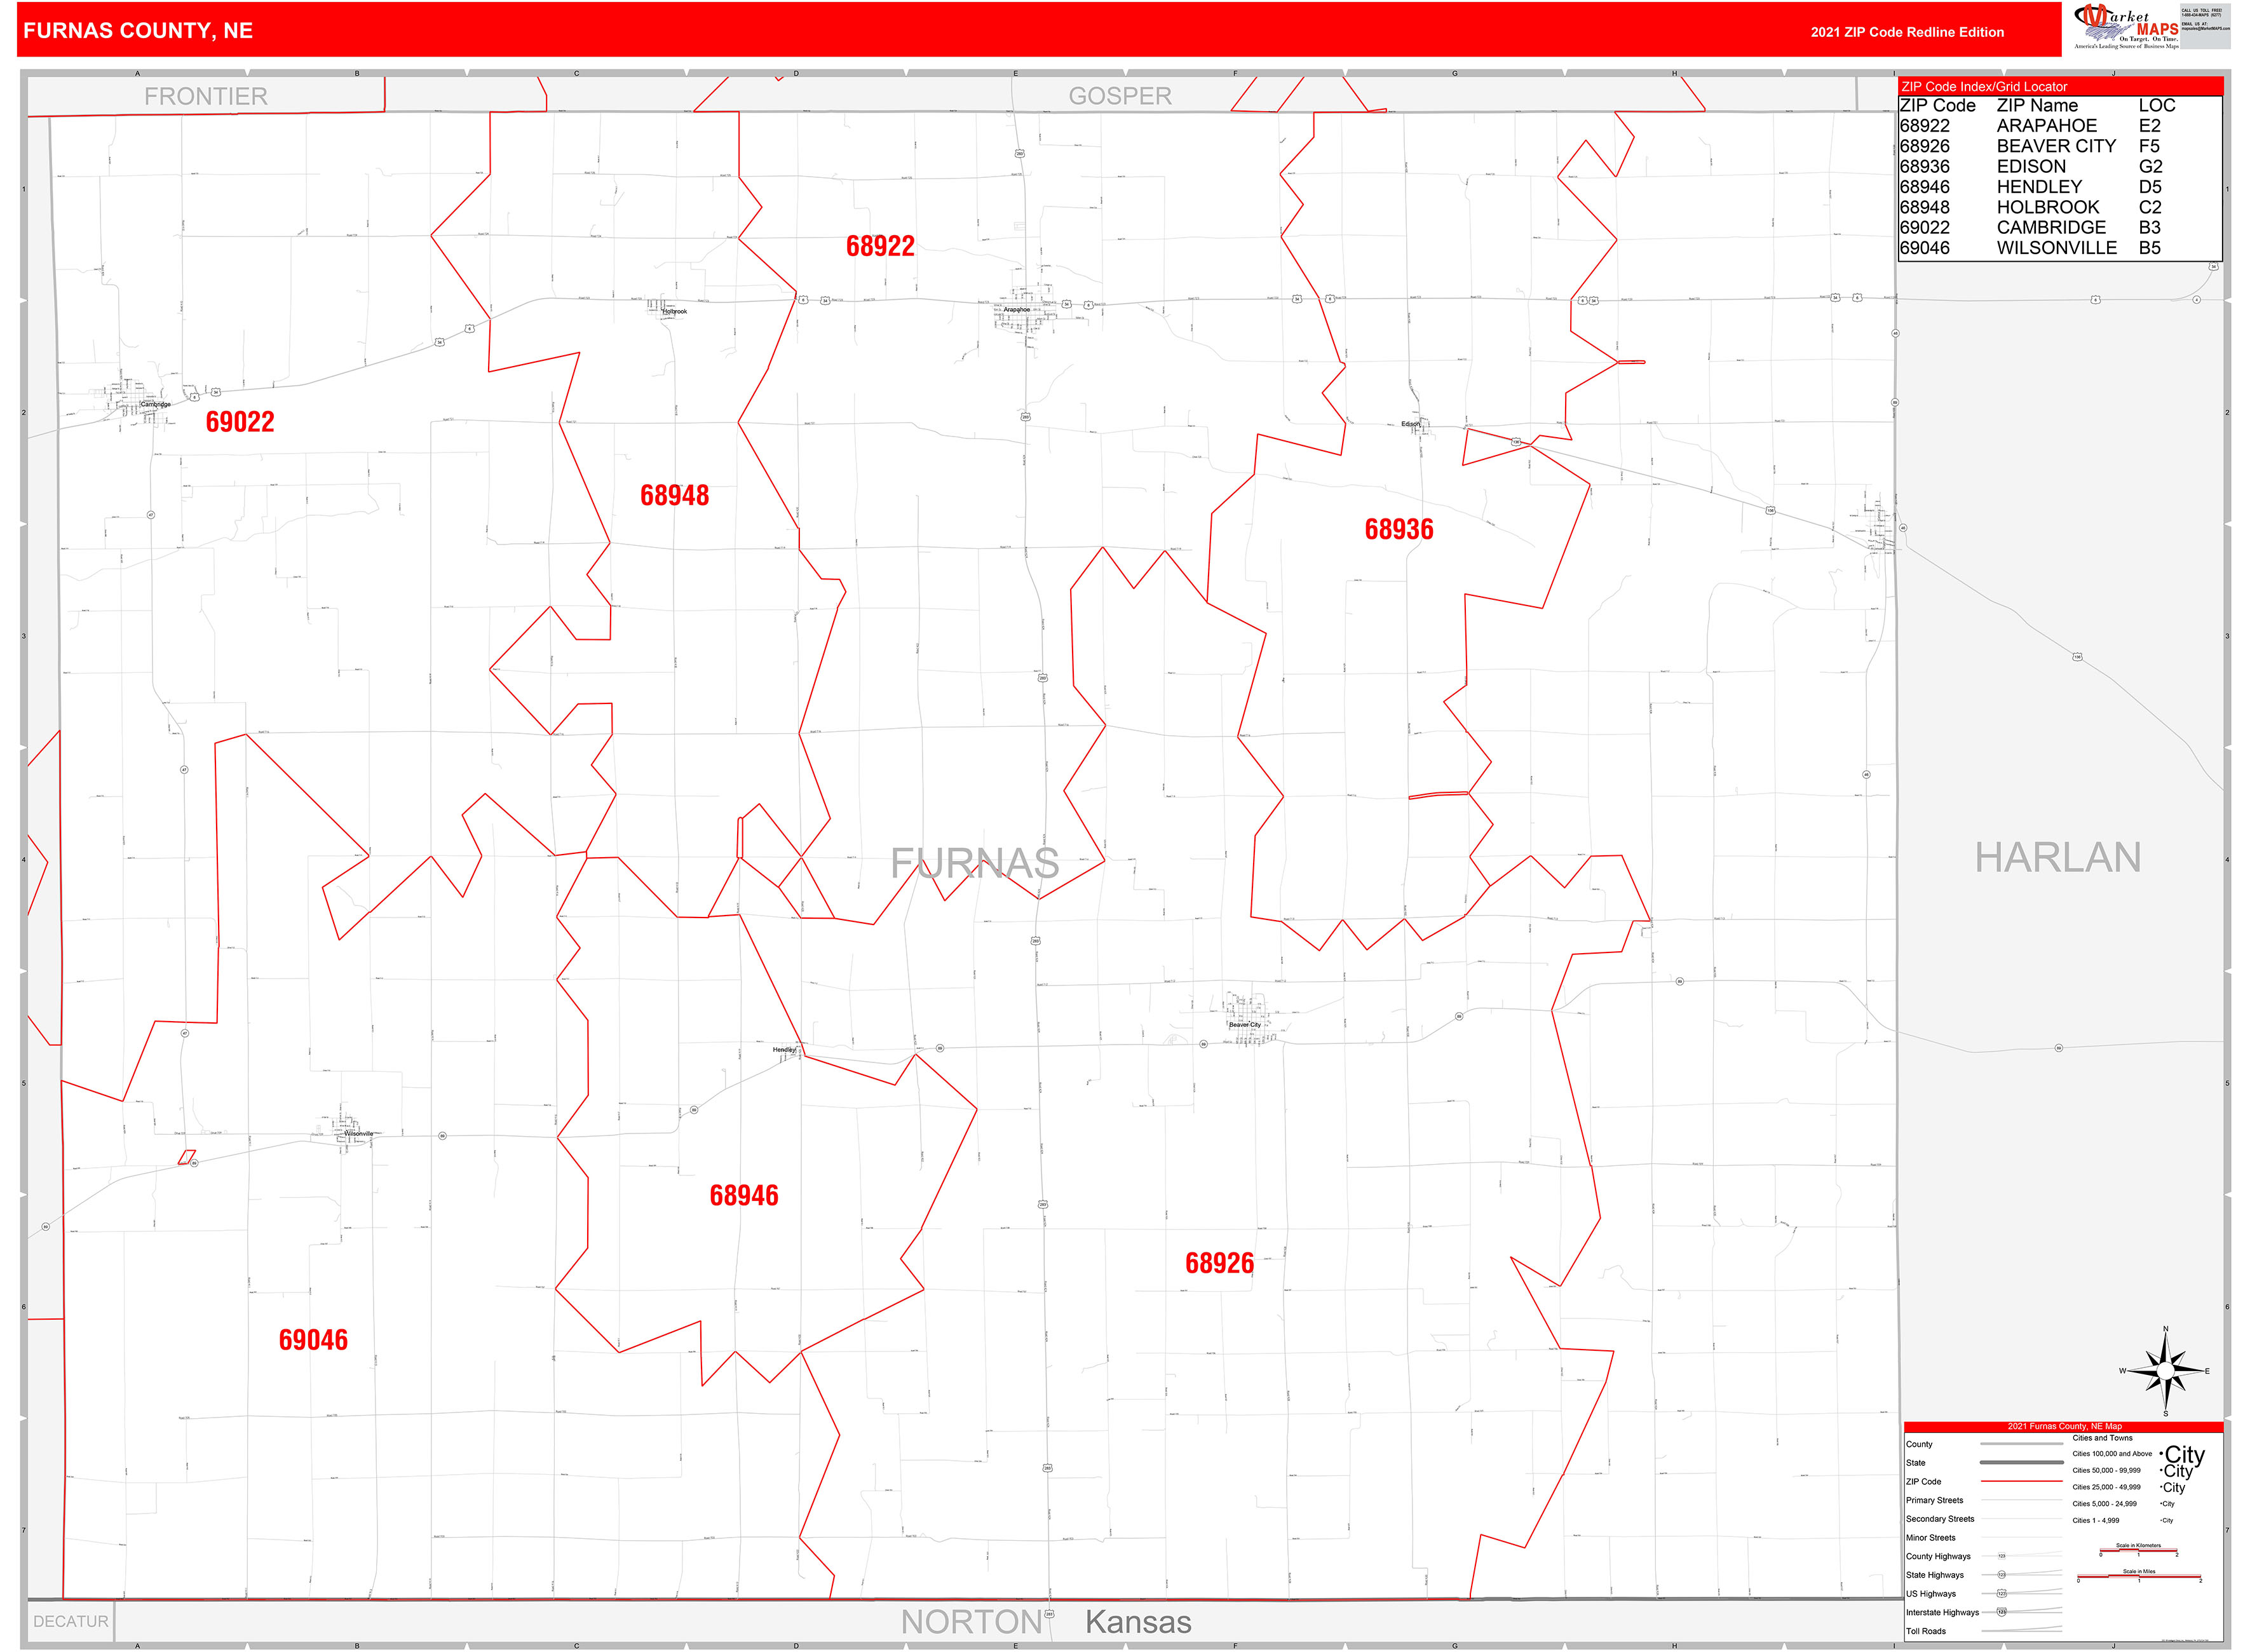This screenshot has height=1652, width=2250.
Task: Click the city dot for Arapahoe
Action: pos(1019,313)
